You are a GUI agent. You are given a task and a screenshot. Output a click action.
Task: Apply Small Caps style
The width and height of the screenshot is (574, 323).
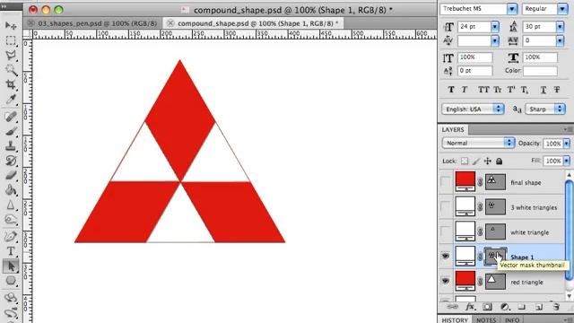point(498,90)
